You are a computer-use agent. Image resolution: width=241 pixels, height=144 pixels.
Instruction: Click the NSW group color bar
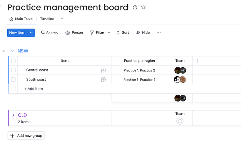click(x=8, y=75)
